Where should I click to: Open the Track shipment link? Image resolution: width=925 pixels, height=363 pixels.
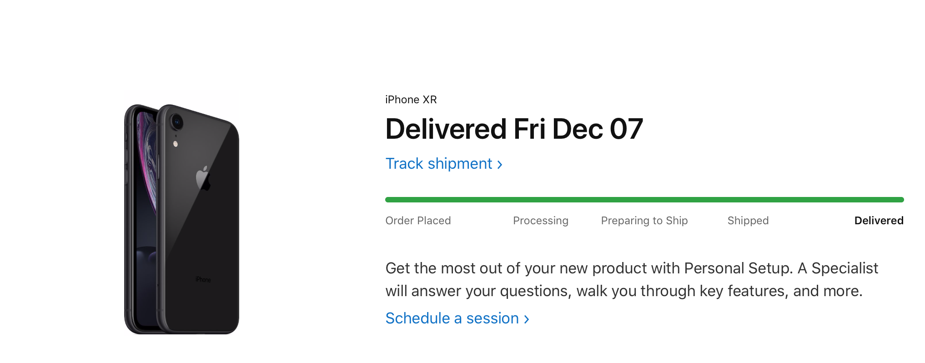(444, 164)
